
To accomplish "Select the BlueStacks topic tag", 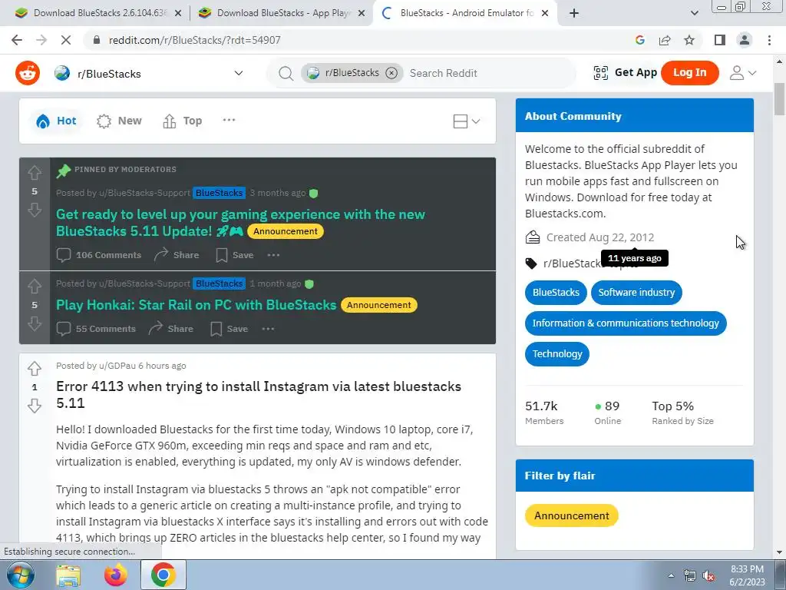I will pos(556,293).
